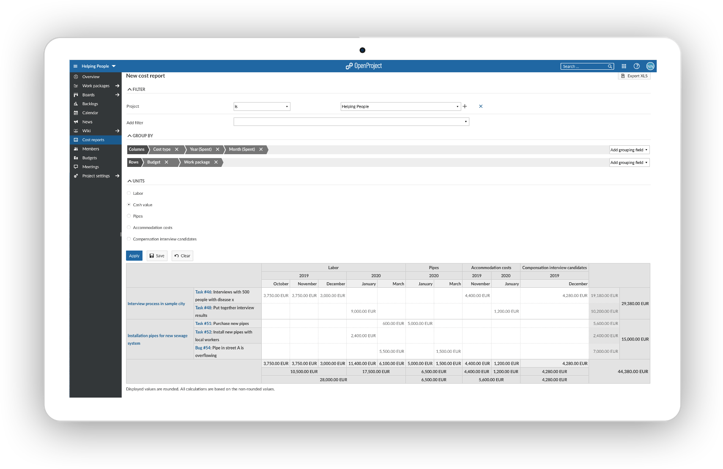Click the plus icon beside Helping People filter
The height and width of the screenshot is (469, 723).
[465, 106]
